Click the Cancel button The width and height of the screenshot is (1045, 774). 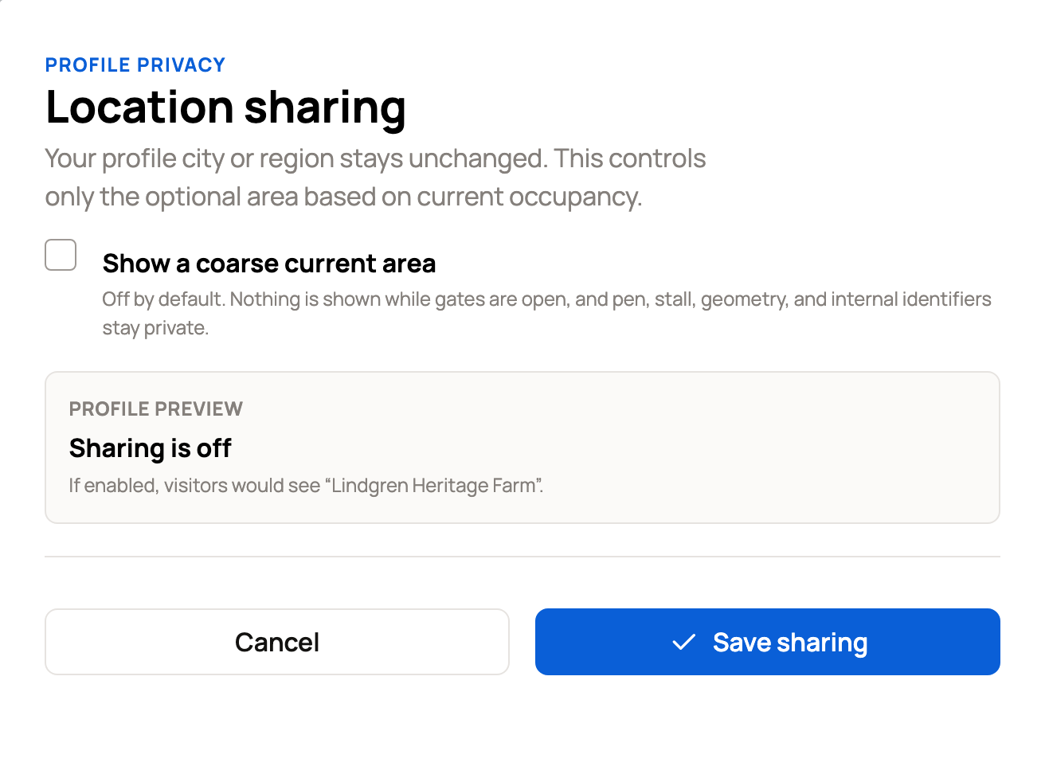pyautogui.click(x=277, y=642)
